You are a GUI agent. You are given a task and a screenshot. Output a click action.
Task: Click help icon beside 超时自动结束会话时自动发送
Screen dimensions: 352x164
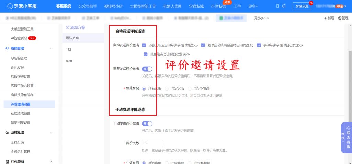[252, 46]
